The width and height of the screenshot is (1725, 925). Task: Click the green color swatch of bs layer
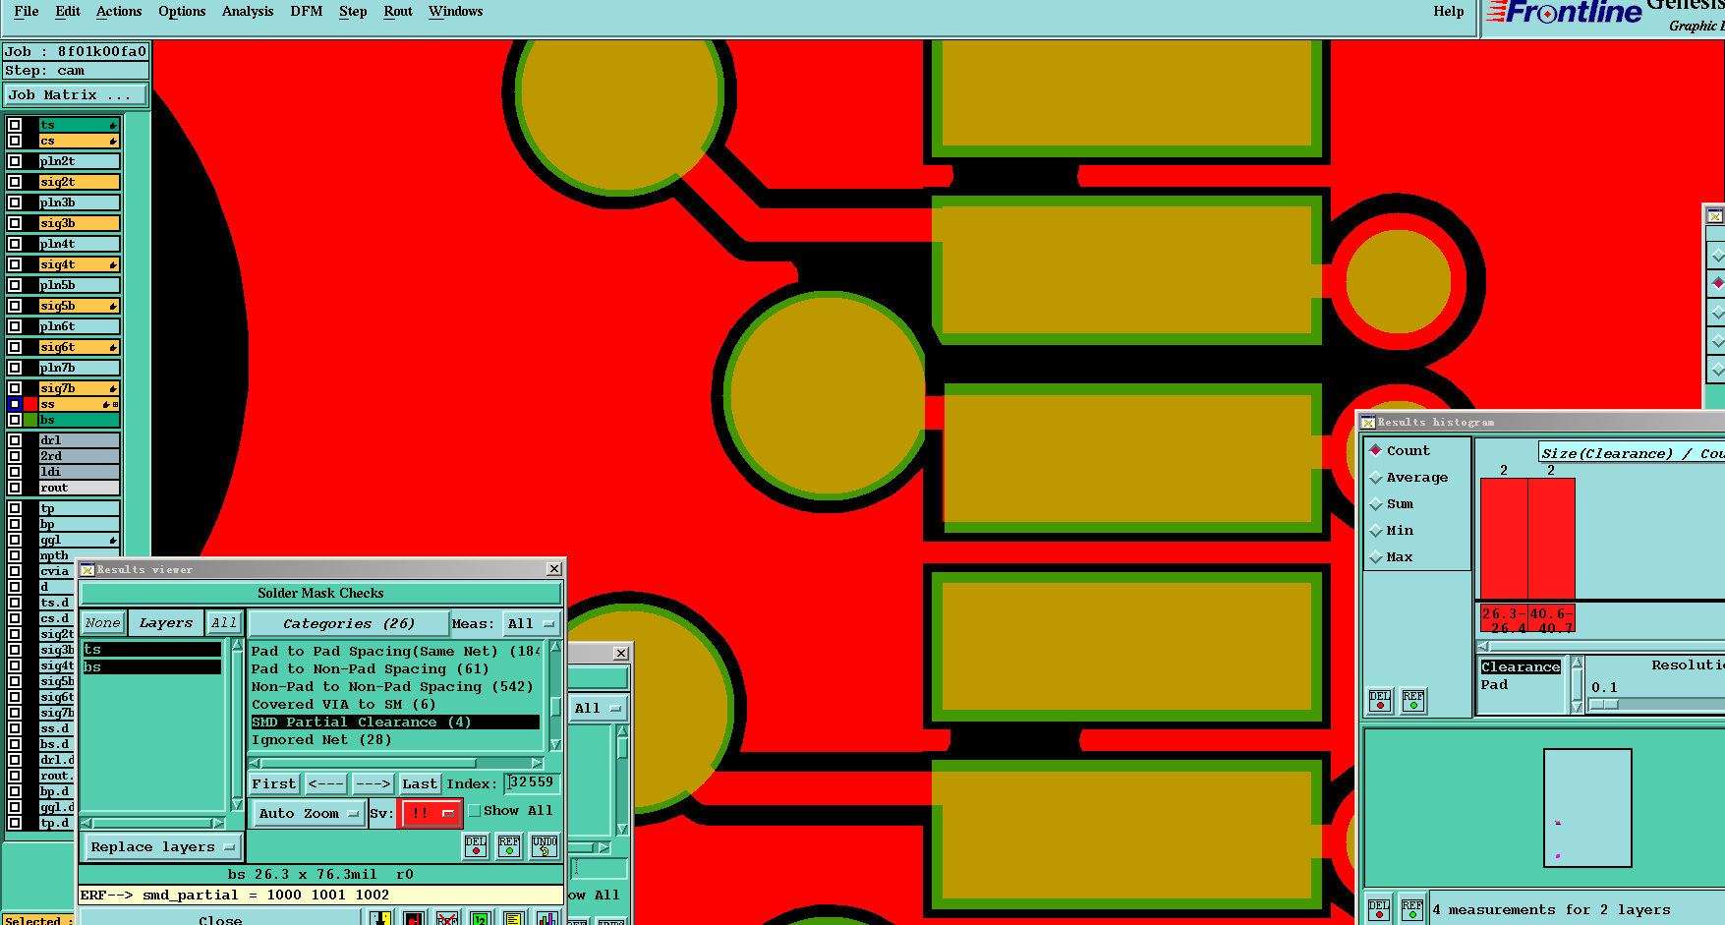(30, 420)
